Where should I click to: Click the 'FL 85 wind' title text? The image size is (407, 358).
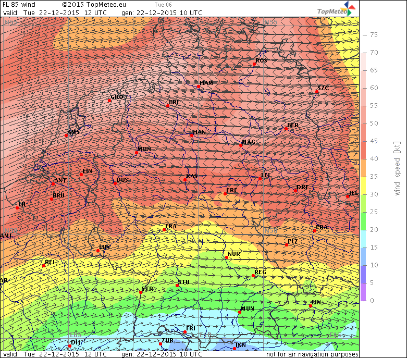point(19,4)
